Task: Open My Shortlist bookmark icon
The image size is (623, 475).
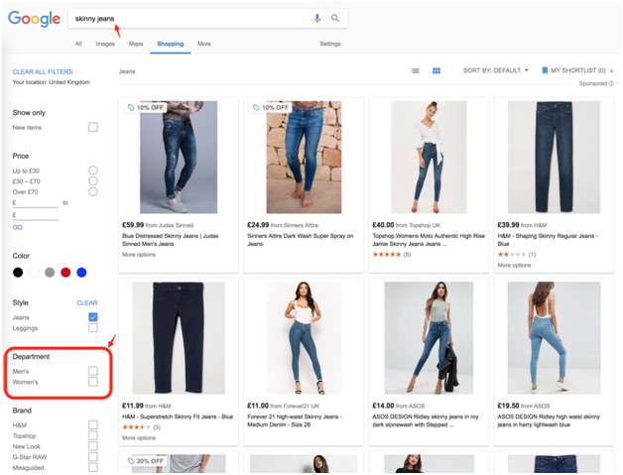Action: pyautogui.click(x=545, y=70)
